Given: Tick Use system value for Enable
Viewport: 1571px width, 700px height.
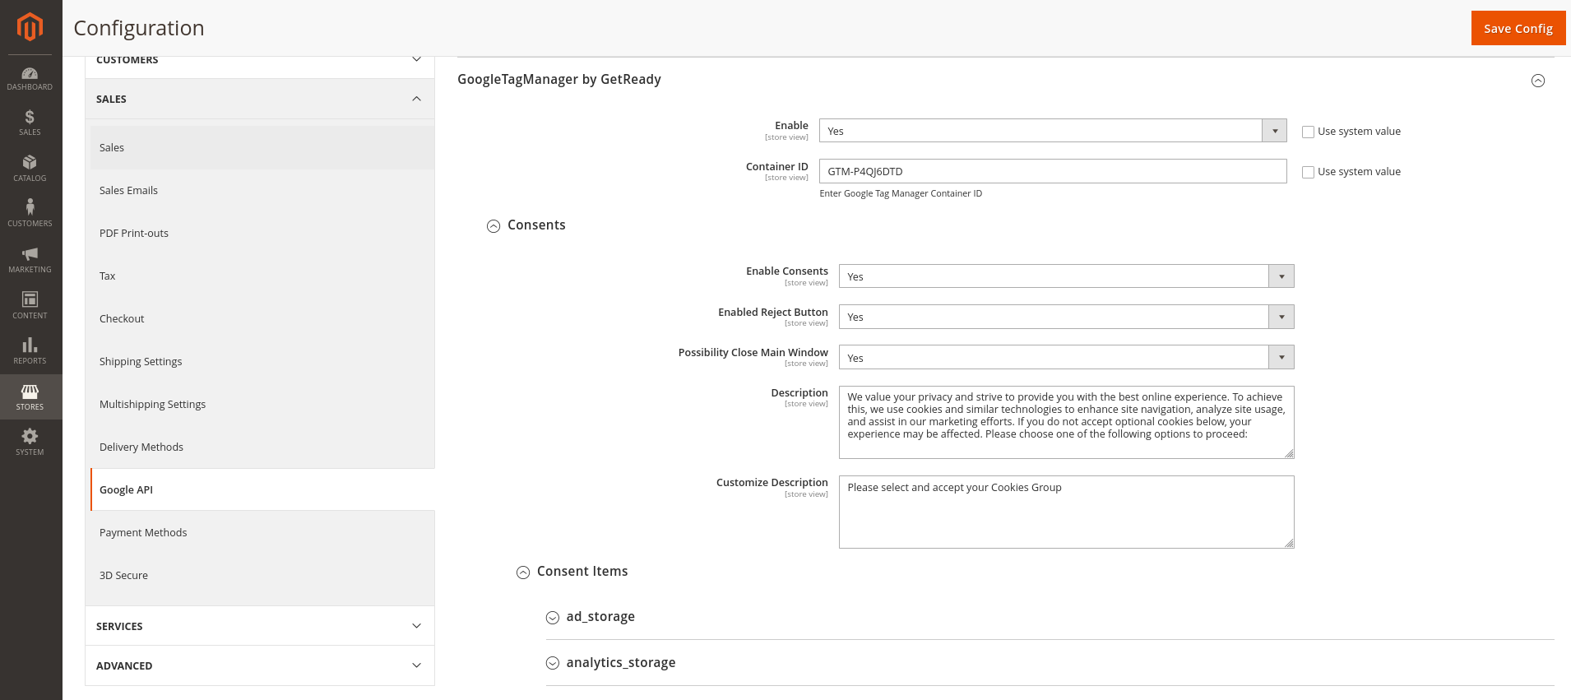Looking at the screenshot, I should (1308, 132).
